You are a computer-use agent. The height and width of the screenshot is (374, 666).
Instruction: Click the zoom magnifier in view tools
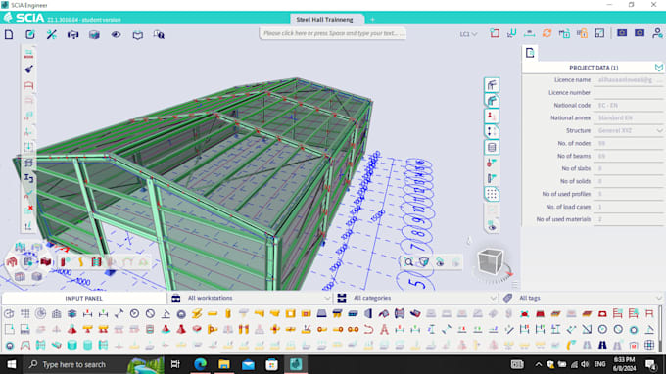(x=408, y=262)
